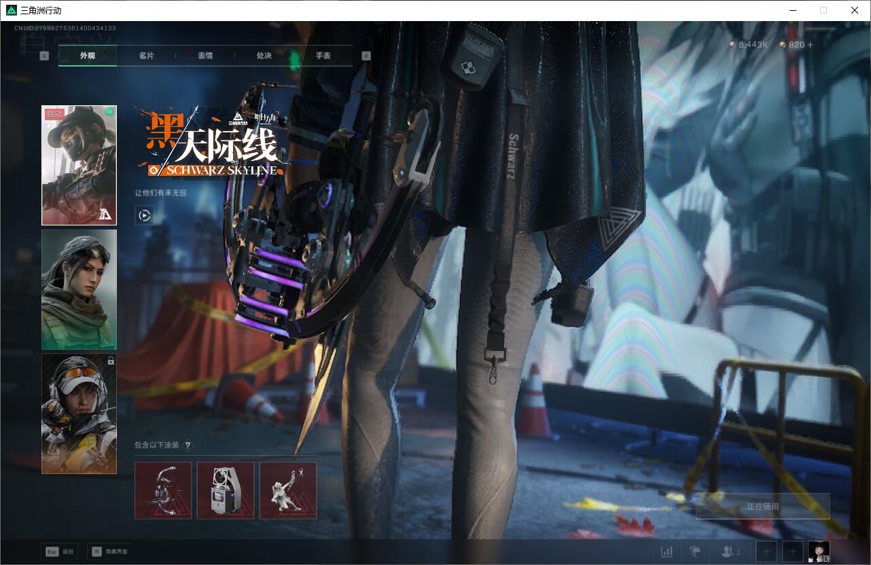Minimize the 三角洲行动 window
Screen dimensions: 871x565
click(x=792, y=10)
